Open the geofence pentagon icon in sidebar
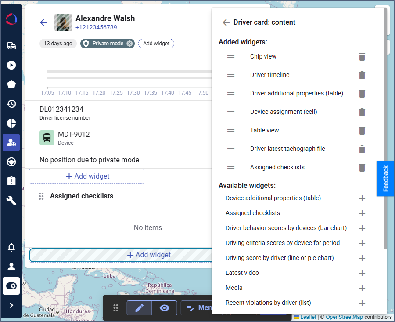Screen dimensions: 395x322 (x=11, y=84)
